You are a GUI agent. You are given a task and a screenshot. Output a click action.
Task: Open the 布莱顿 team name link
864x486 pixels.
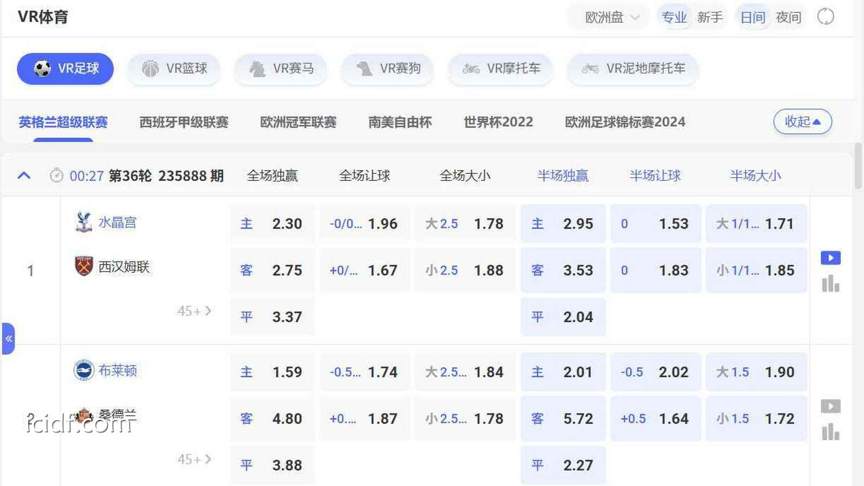click(117, 370)
